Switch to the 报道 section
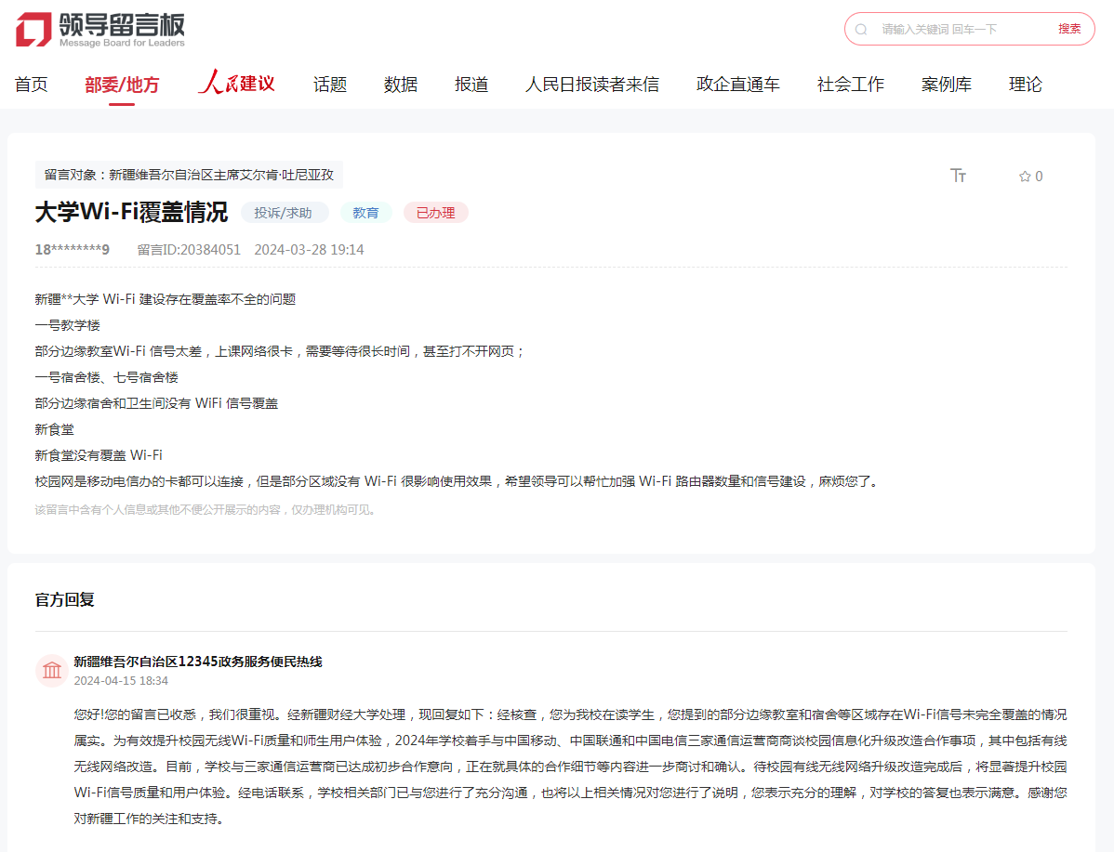Screen dimensions: 1114x852 click(x=471, y=85)
